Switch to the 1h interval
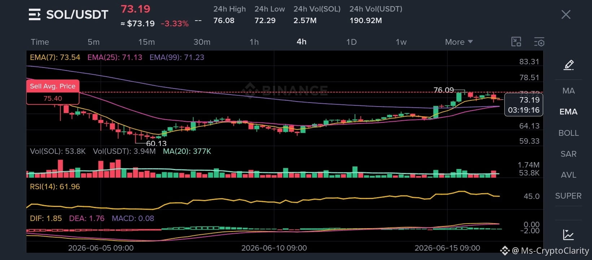The height and width of the screenshot is (260, 592). [254, 42]
